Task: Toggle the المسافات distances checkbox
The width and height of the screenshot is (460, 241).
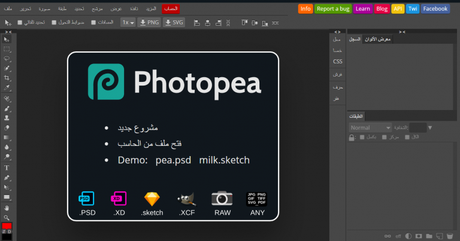Action: (92, 23)
